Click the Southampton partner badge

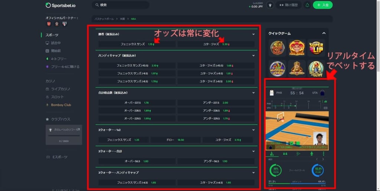[x=57, y=24]
